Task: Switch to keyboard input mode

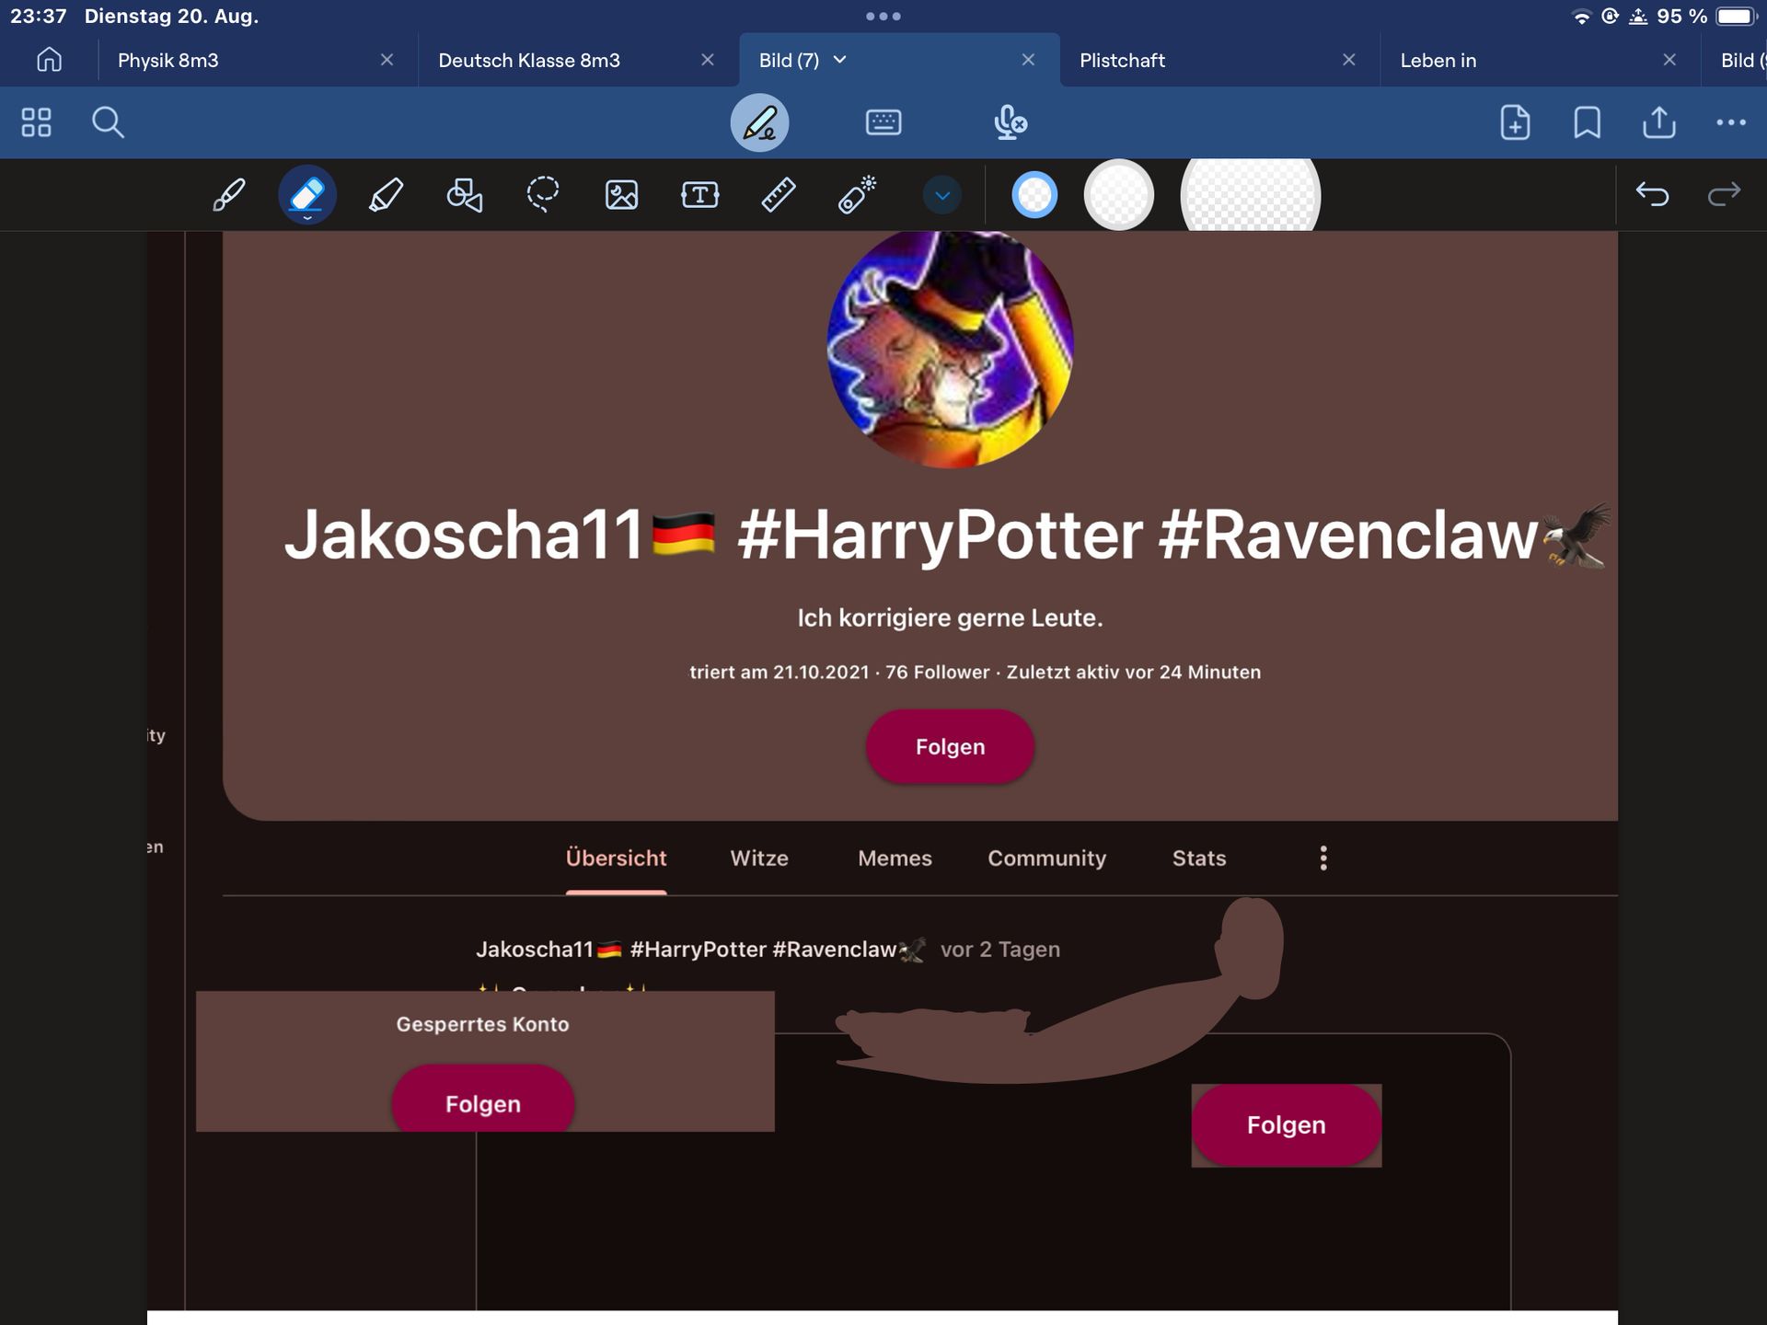Action: (883, 122)
